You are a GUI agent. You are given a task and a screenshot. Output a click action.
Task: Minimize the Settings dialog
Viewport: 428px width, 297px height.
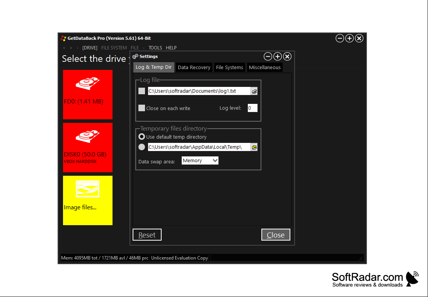coord(268,56)
